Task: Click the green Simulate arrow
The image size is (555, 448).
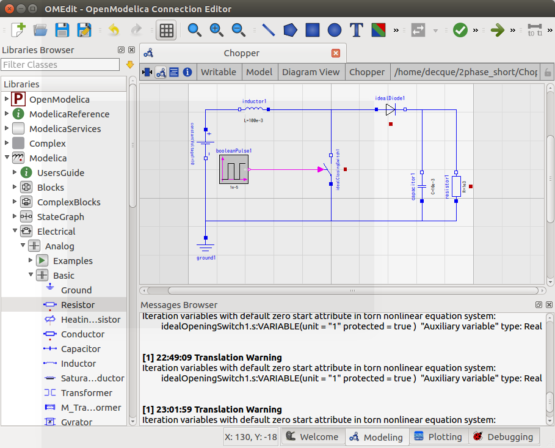Action: (x=498, y=30)
